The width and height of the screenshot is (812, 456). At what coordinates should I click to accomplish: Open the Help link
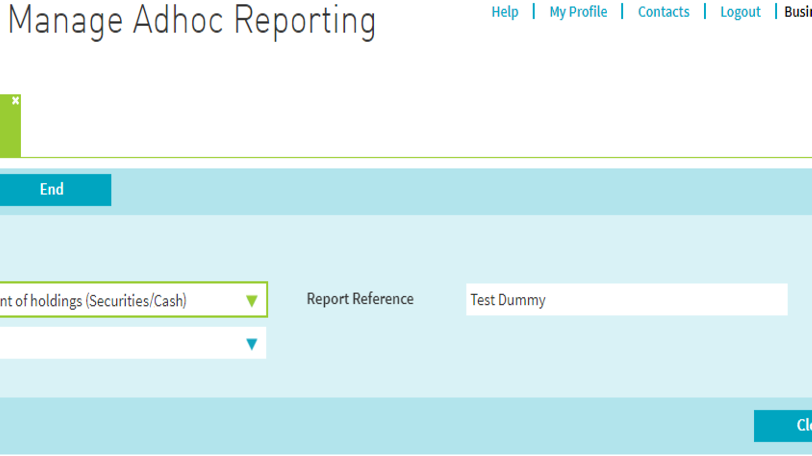pyautogui.click(x=505, y=12)
